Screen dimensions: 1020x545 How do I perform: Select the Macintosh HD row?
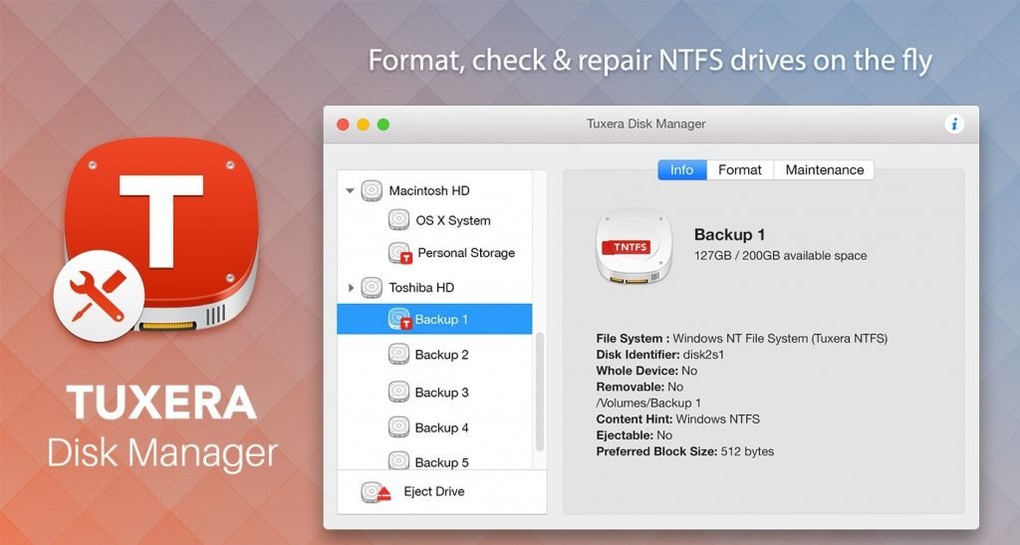point(434,190)
